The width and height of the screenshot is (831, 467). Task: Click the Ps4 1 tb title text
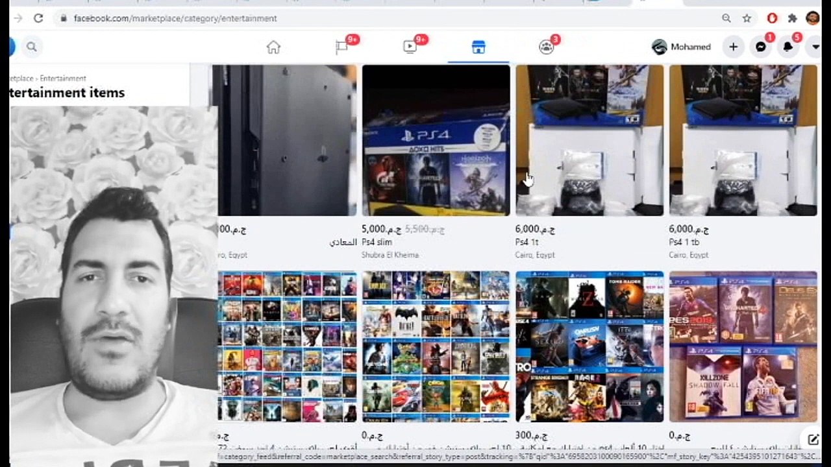[x=684, y=242]
